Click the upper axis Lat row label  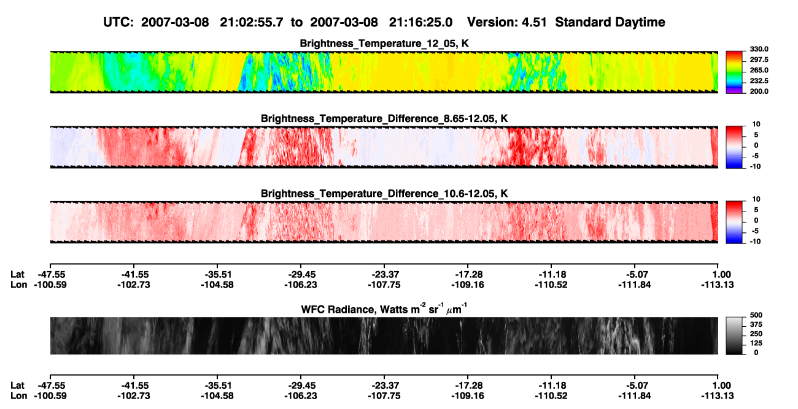18,273
